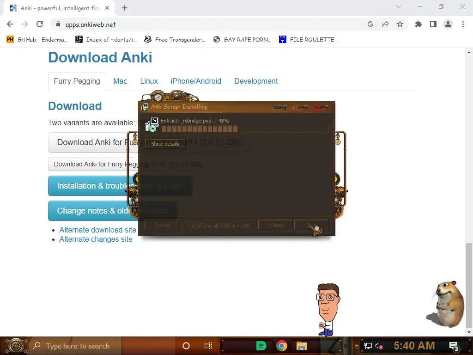The width and height of the screenshot is (473, 355).
Task: Open the Chrome profile avatar
Action: (x=448, y=24)
